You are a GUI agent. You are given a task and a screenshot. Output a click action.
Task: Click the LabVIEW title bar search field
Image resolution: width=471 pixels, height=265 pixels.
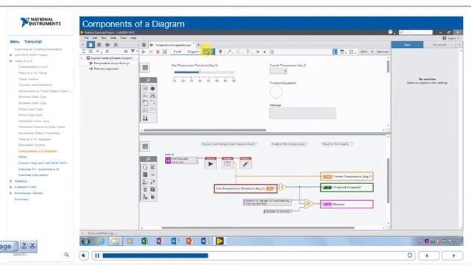pyautogui.click(x=416, y=32)
